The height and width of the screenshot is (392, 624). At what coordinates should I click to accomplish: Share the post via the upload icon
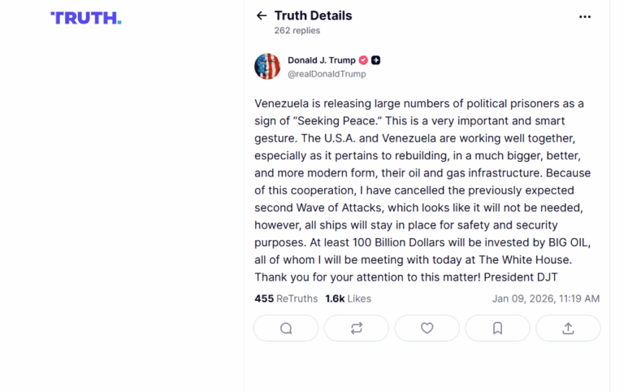568,328
